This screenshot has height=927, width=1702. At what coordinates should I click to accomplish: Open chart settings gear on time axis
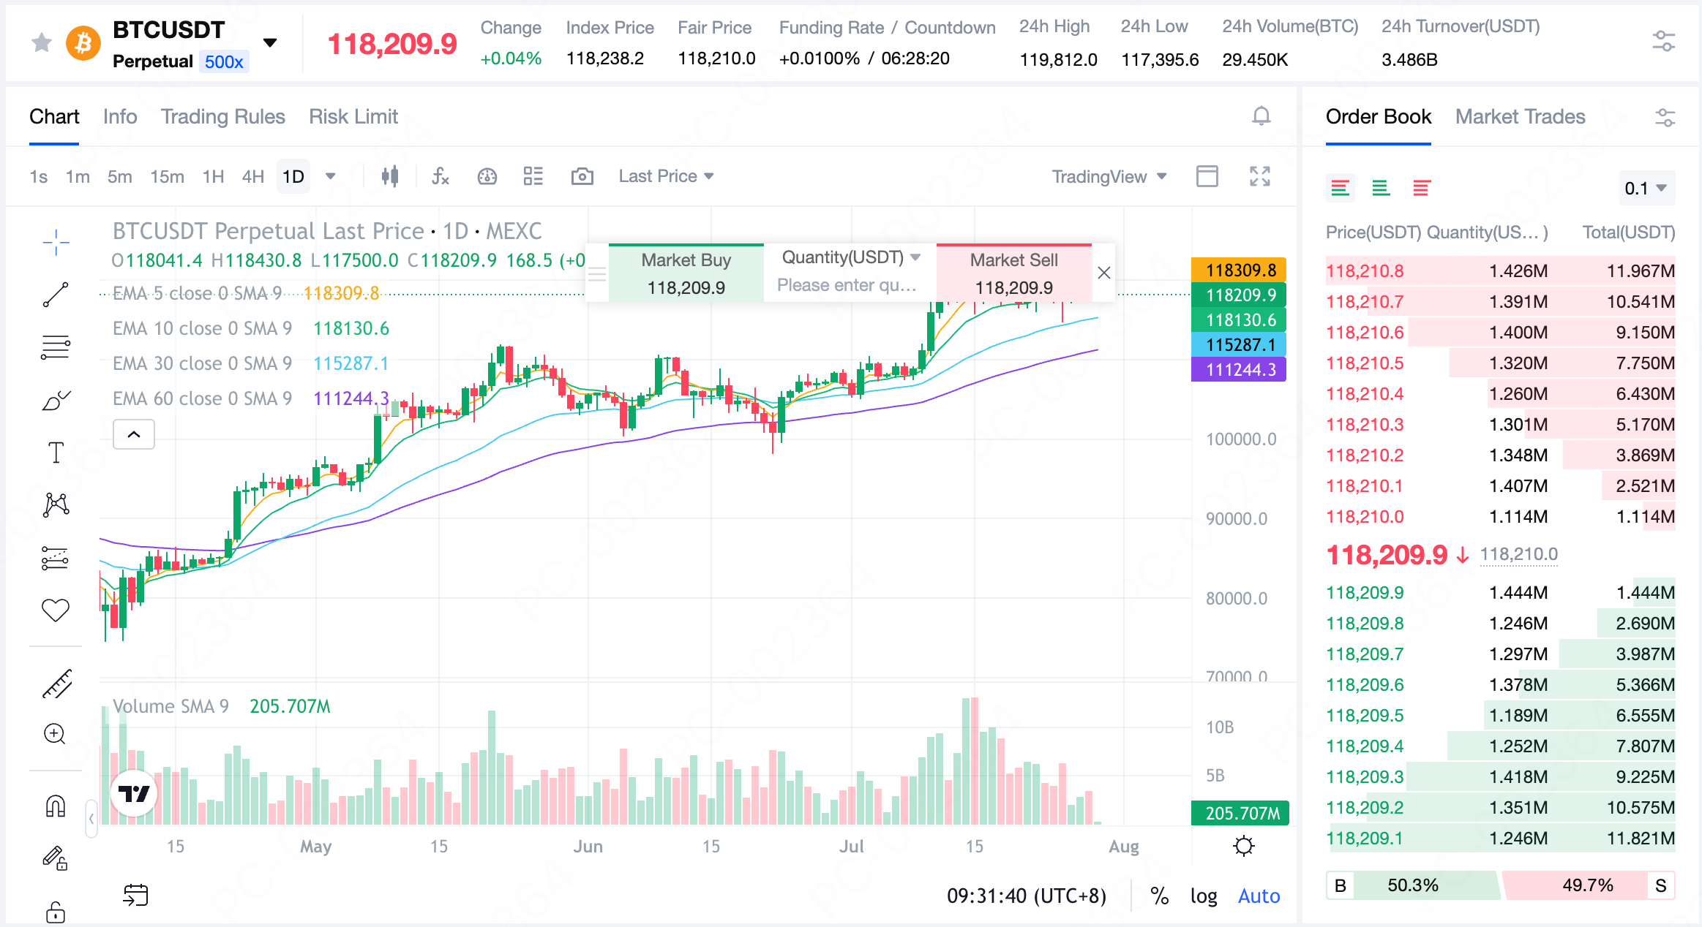[1243, 846]
